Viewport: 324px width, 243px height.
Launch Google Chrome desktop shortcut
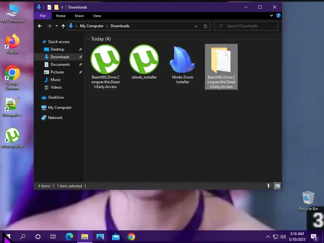[12, 78]
